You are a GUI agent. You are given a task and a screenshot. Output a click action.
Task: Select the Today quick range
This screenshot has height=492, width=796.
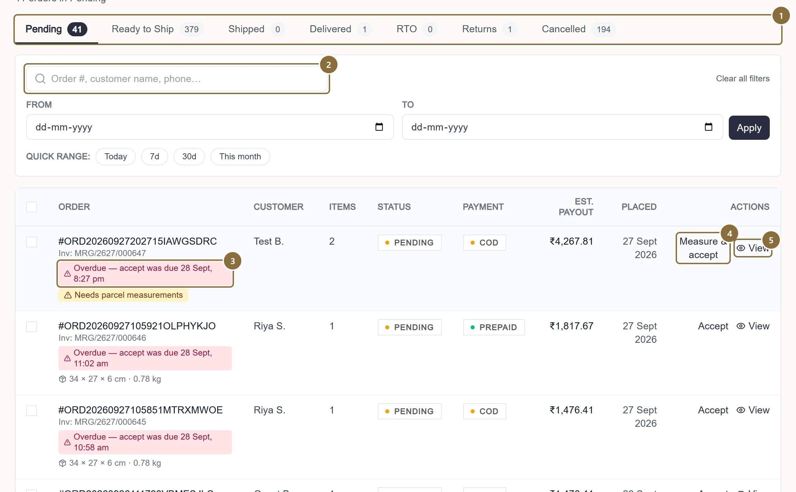pyautogui.click(x=116, y=157)
